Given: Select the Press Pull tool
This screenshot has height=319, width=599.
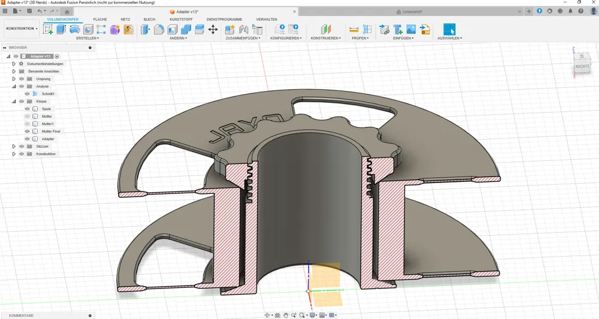Looking at the screenshot, I should tap(145, 29).
